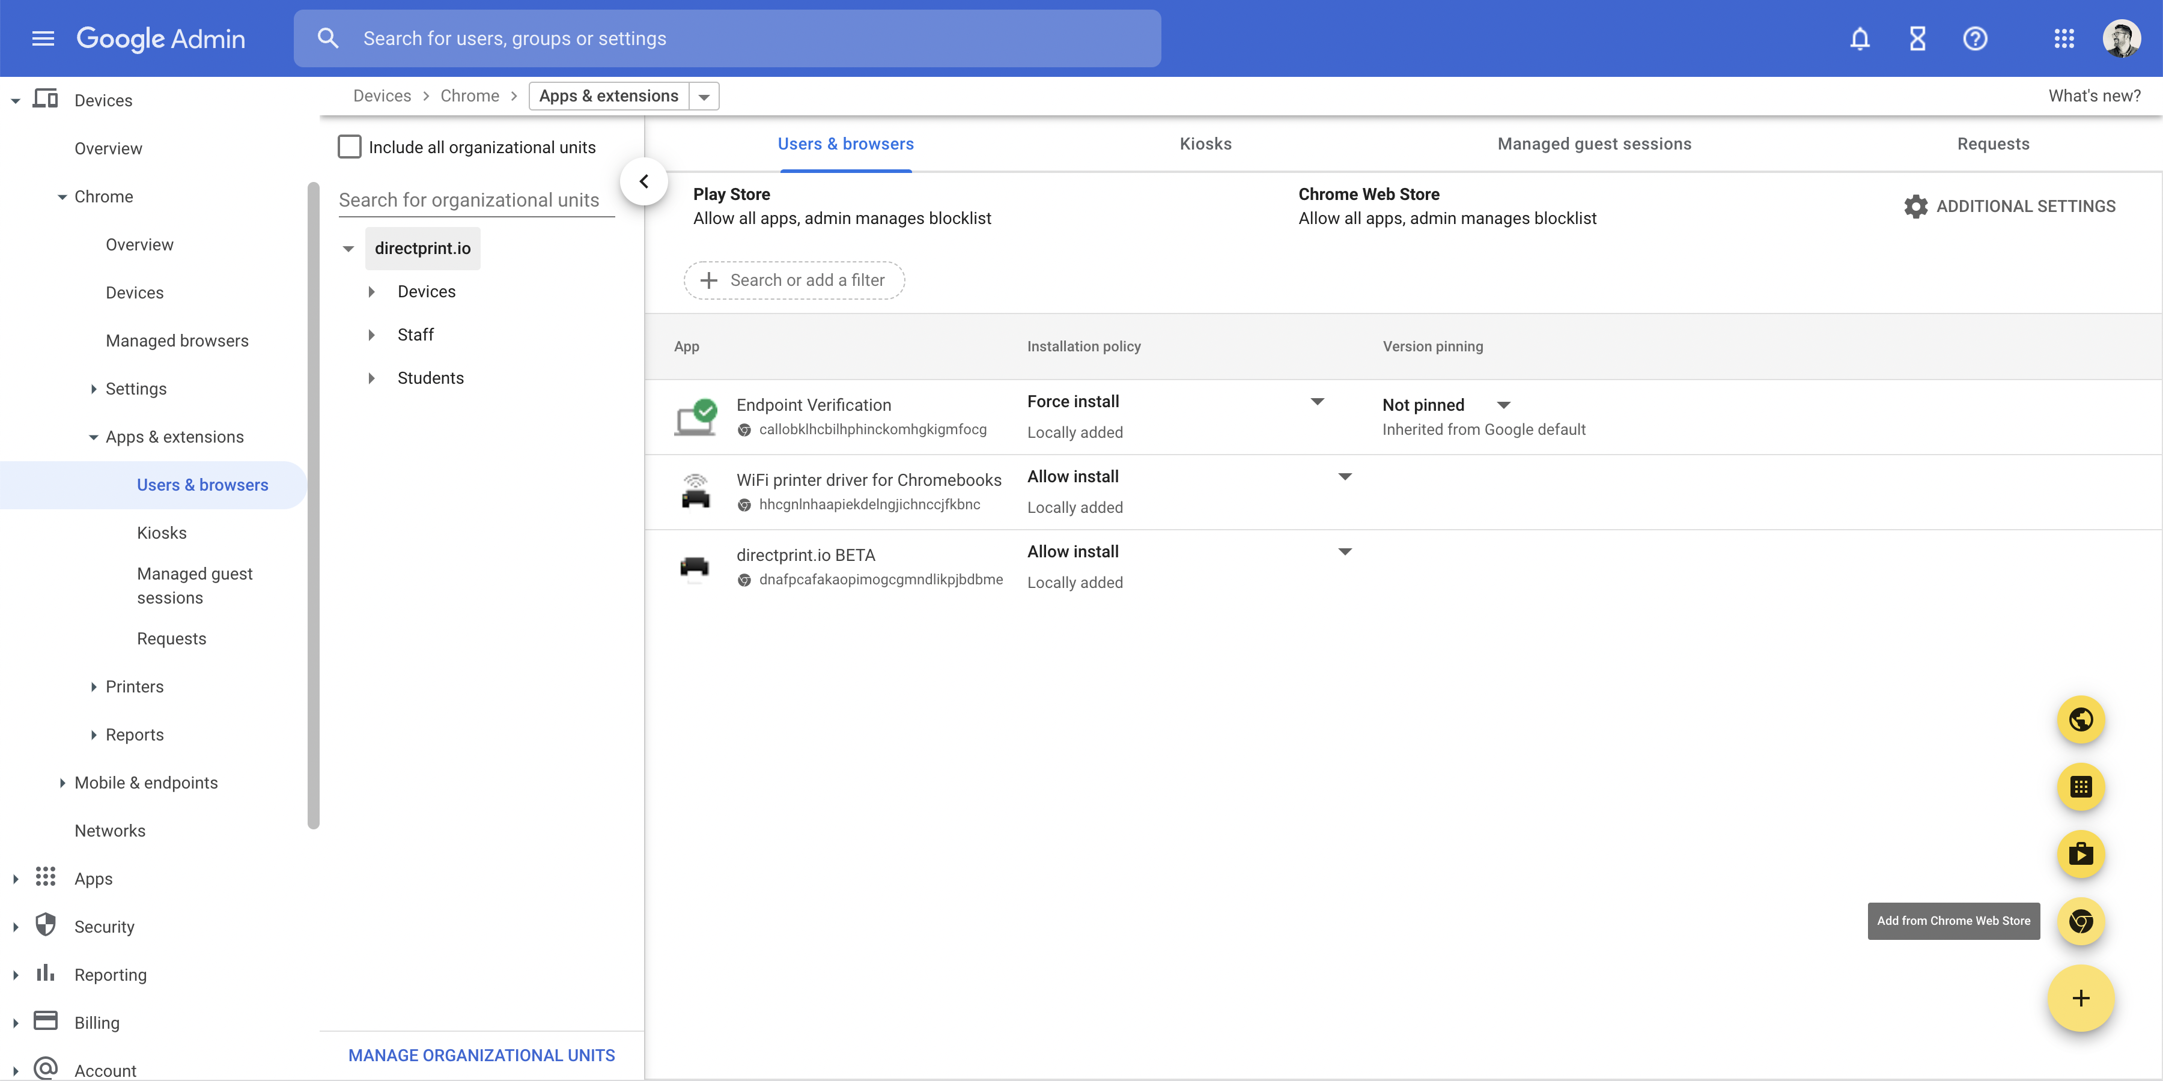Click the Chrome breadcrumb link
2163x1081 pixels.
tap(469, 95)
